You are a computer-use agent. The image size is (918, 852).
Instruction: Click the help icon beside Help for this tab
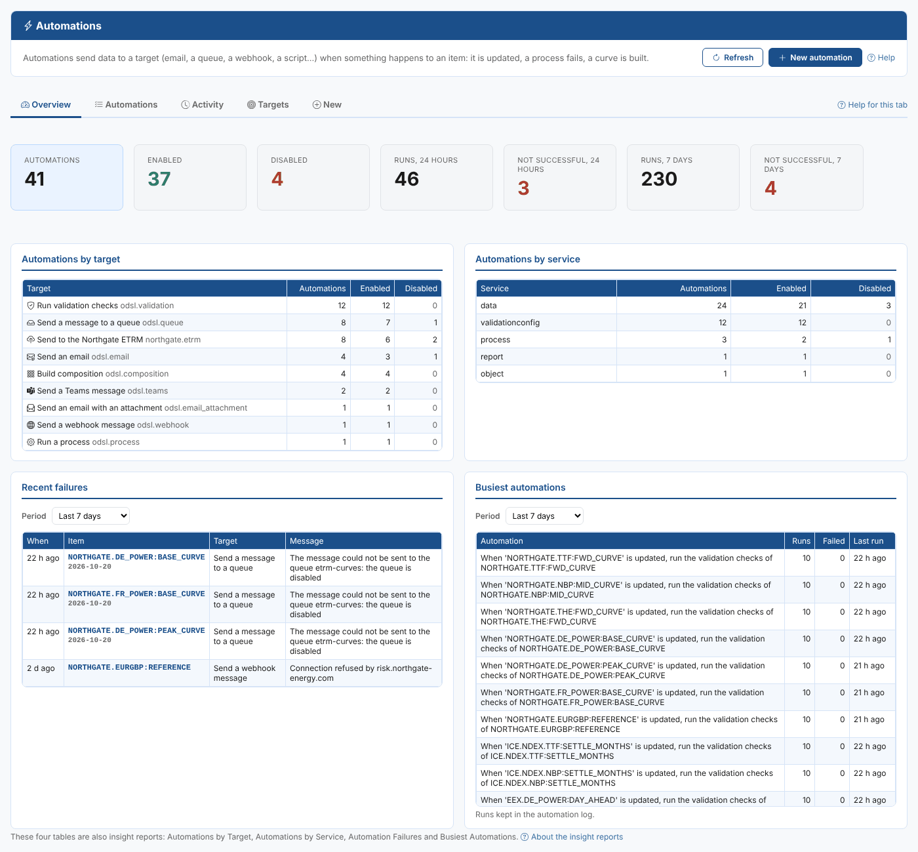point(841,105)
